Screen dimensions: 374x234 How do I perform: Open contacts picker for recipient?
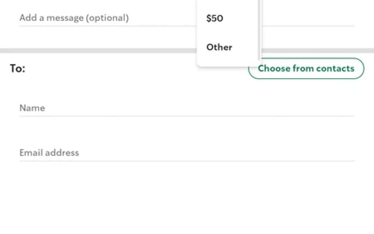(x=306, y=69)
